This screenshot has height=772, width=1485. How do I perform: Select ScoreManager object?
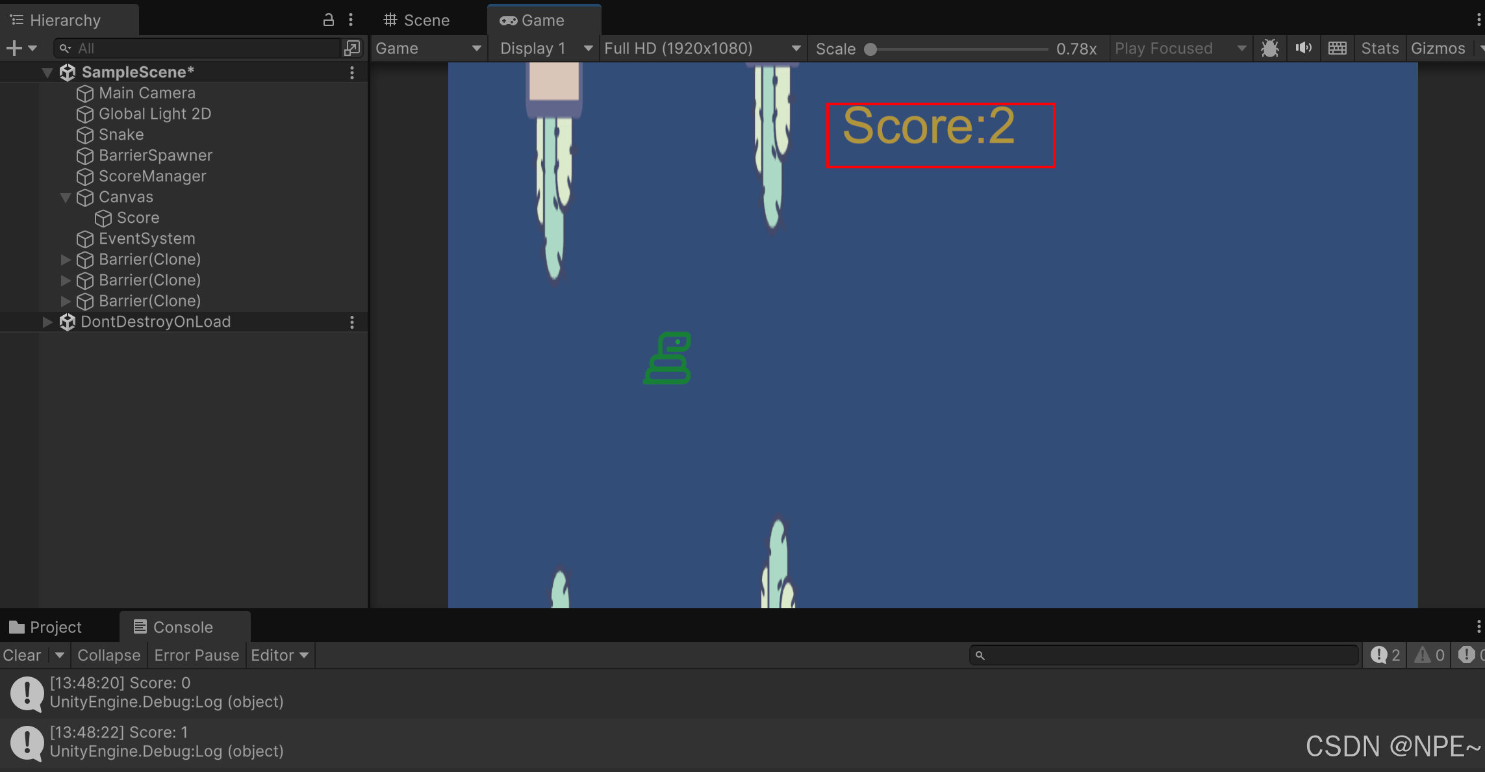pyautogui.click(x=152, y=176)
